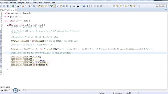The image size is (168, 94).
Task: Click the Resume debug icon
Action: (x=92, y=6)
